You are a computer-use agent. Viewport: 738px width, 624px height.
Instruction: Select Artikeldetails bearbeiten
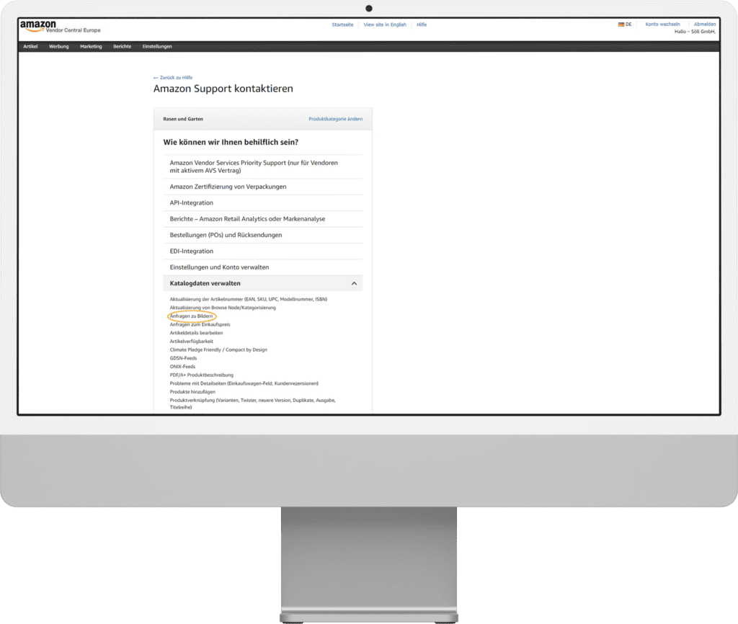click(196, 333)
